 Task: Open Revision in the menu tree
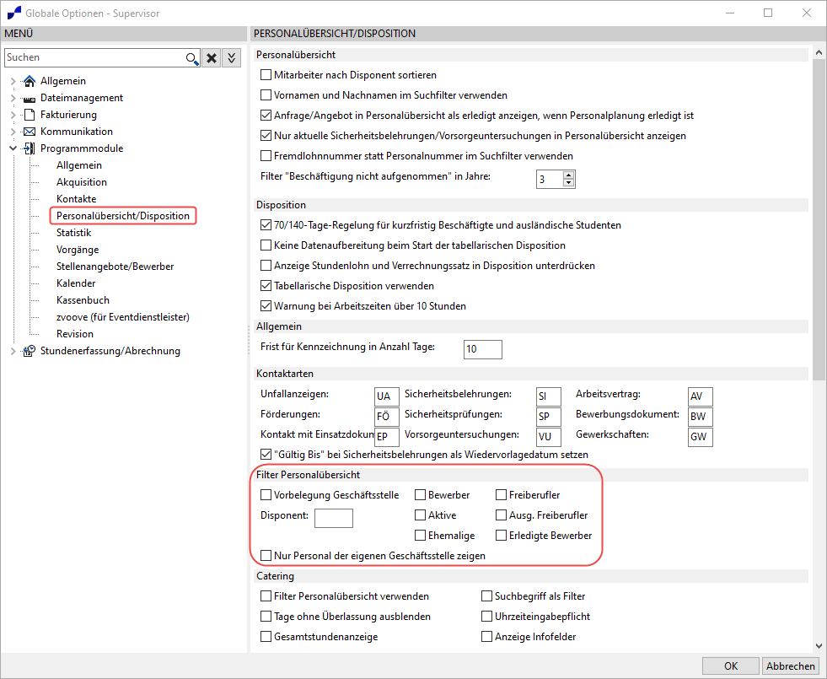tap(75, 334)
